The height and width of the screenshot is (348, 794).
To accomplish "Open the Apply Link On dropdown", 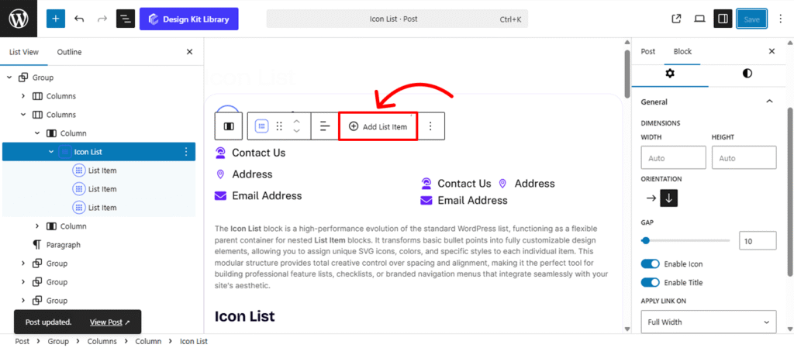I will pyautogui.click(x=709, y=322).
